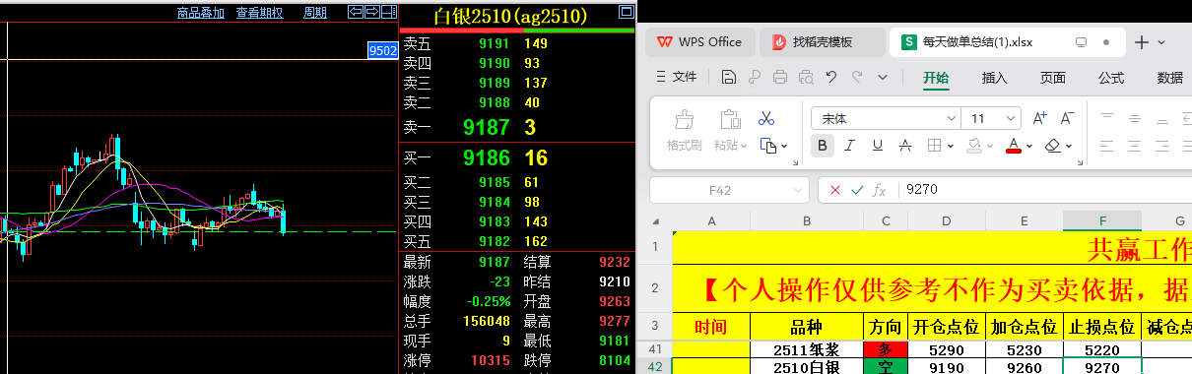
Task: Click the fx insert function icon
Action: pyautogui.click(x=880, y=190)
